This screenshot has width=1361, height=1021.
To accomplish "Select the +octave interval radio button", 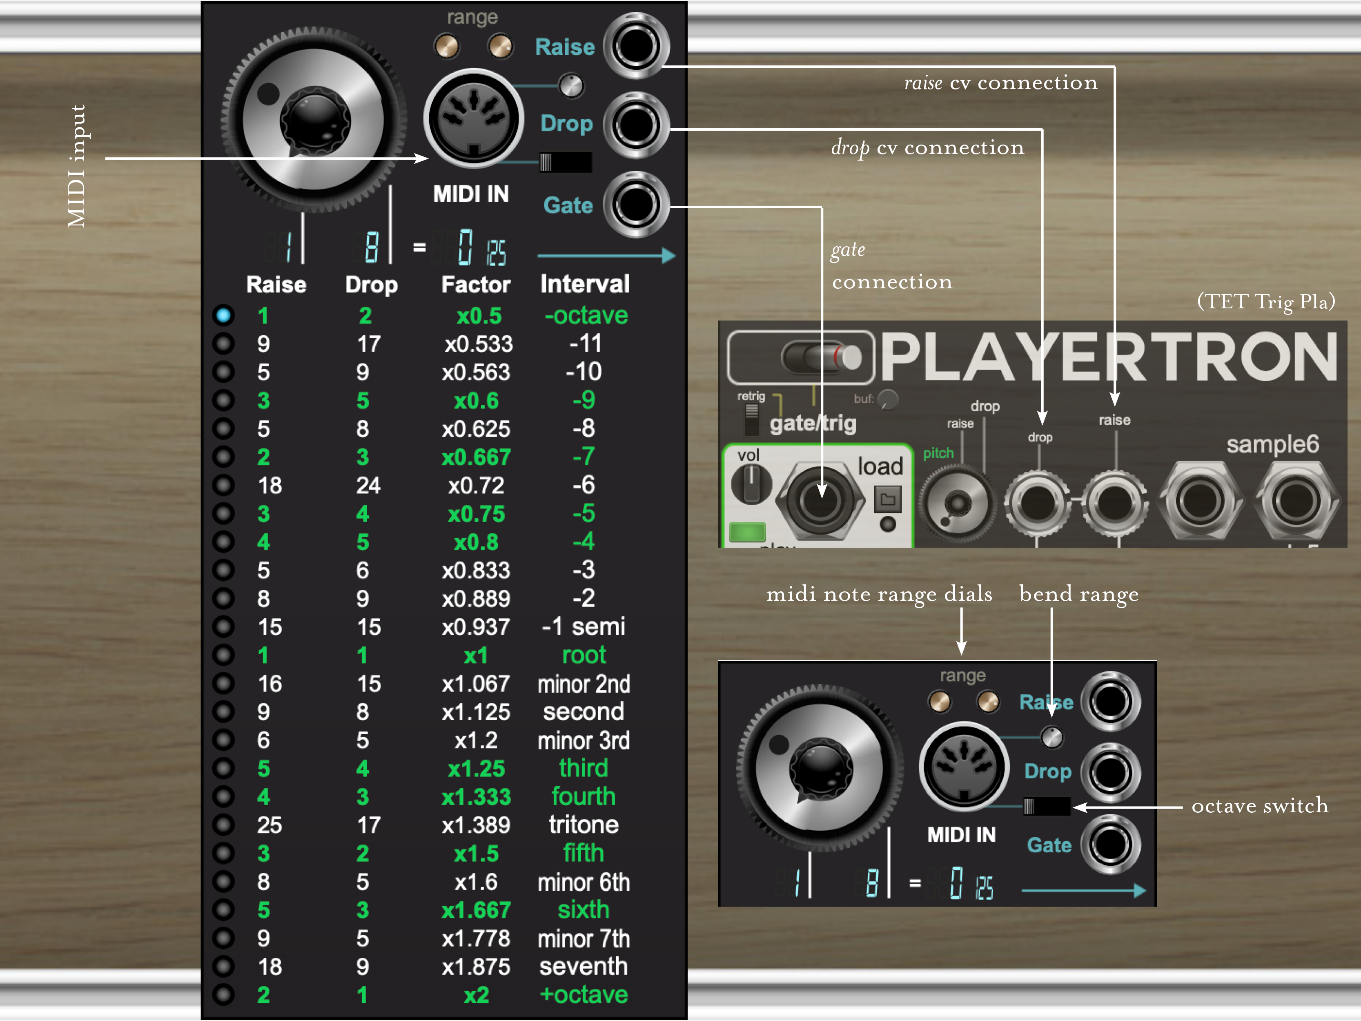I will tap(223, 994).
